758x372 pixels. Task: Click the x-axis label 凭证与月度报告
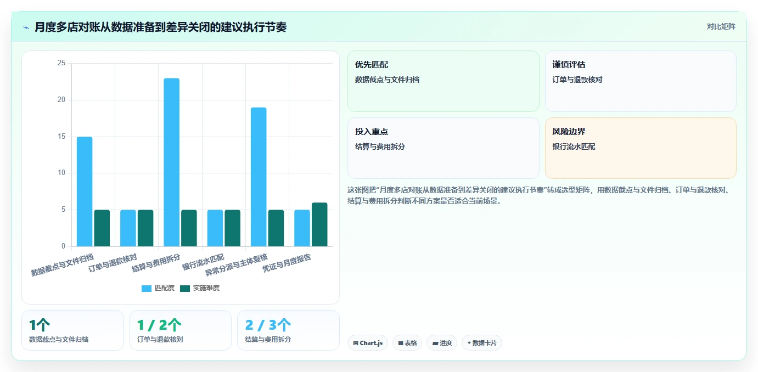click(x=287, y=263)
